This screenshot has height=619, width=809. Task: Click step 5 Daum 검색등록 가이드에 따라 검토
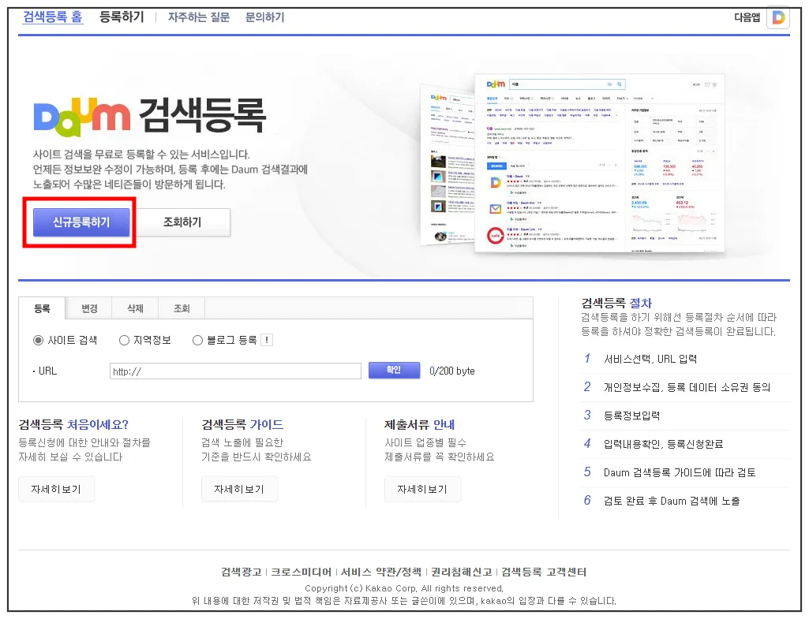[680, 472]
